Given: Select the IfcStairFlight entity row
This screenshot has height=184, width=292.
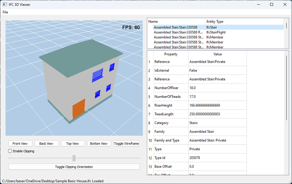Looking at the screenshot, I should click(x=216, y=32).
